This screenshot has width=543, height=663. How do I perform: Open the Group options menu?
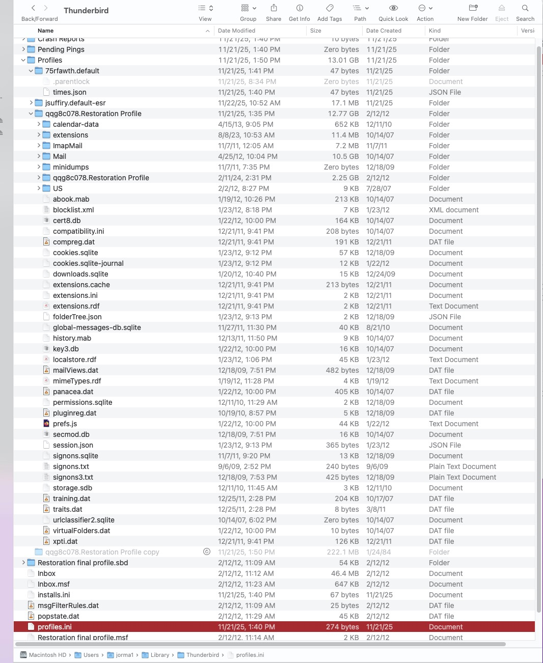tap(248, 8)
